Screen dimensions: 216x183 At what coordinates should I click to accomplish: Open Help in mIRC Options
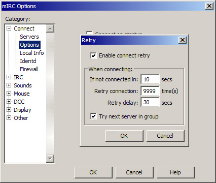click(175, 172)
